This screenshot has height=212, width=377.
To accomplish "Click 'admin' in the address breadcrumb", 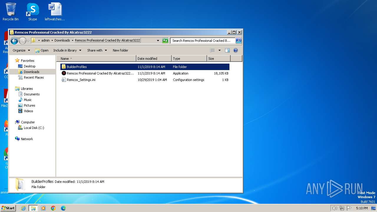I will pyautogui.click(x=45, y=40).
